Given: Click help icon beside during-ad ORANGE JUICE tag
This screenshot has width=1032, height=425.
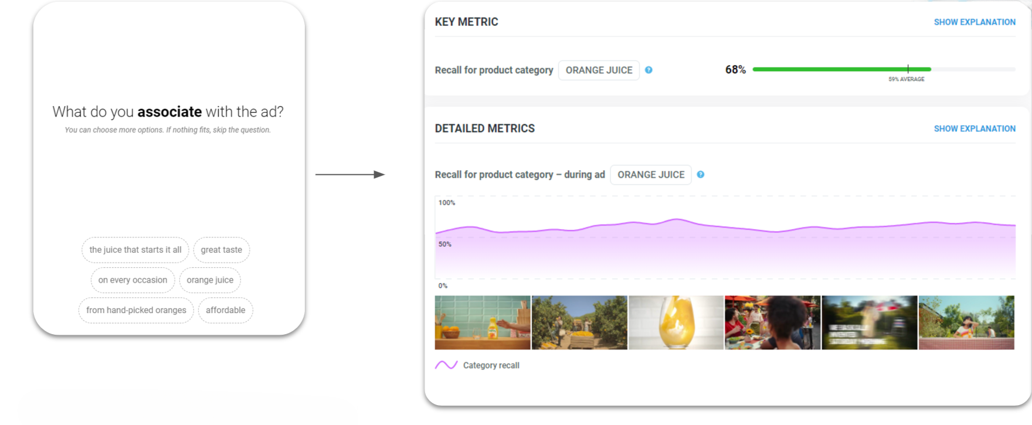Looking at the screenshot, I should point(700,175).
